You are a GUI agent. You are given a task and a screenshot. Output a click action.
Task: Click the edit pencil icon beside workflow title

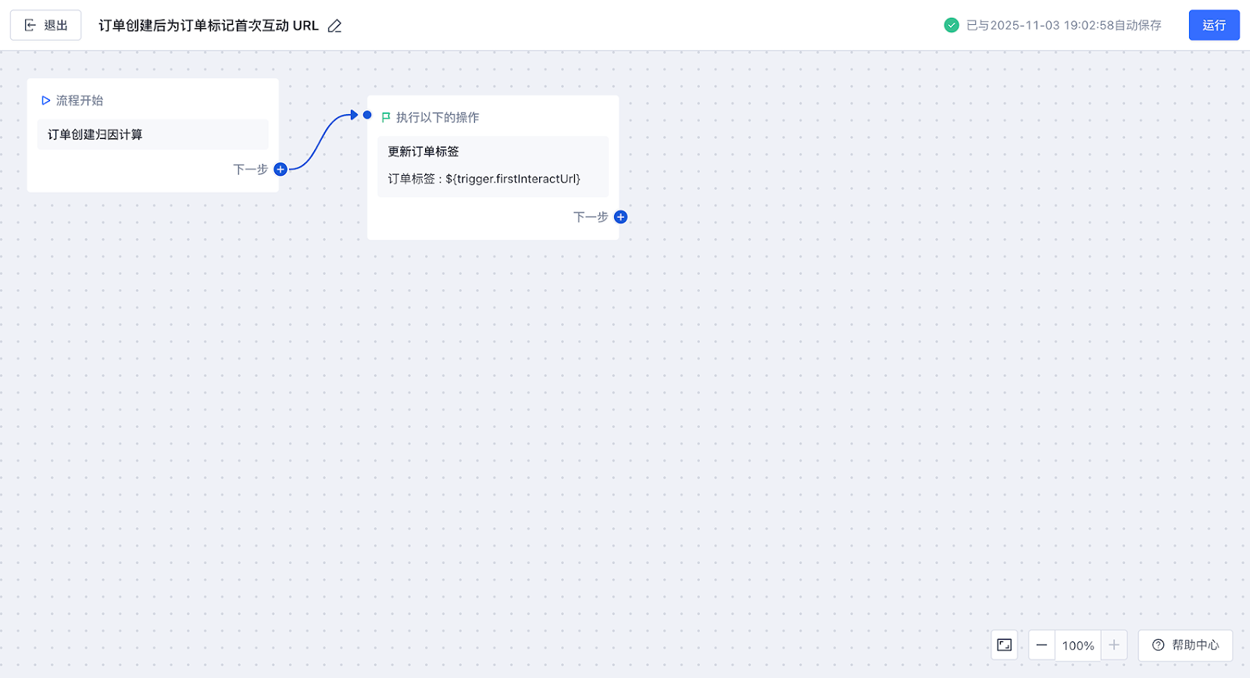tap(335, 26)
